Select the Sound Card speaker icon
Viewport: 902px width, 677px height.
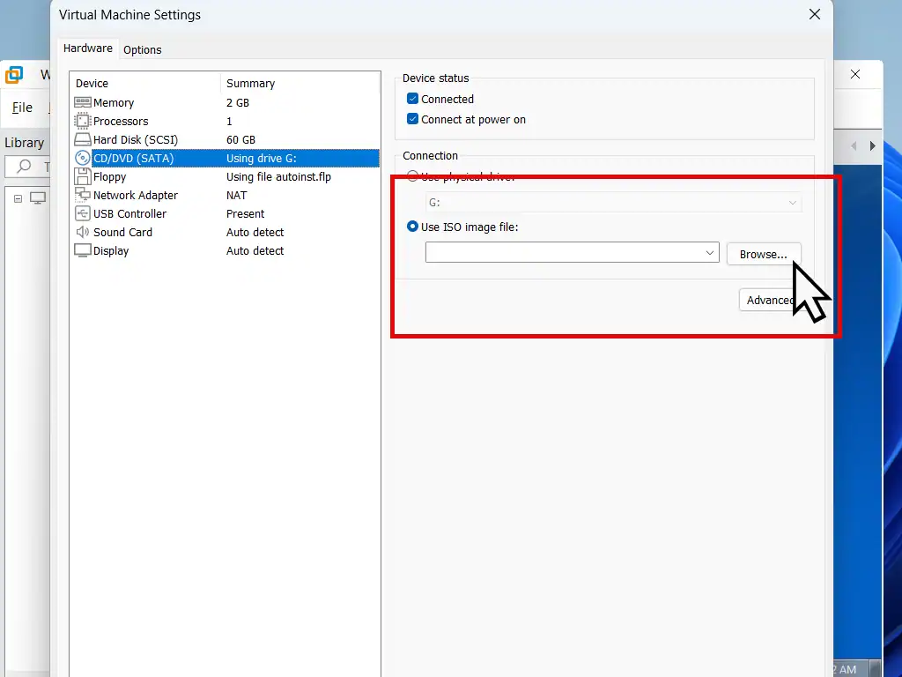83,233
